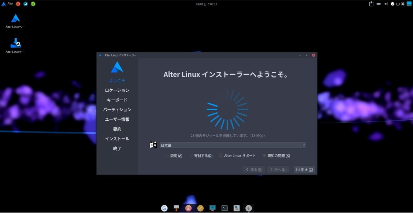413x213 pixels.
Task: Select the ロケーション step in the sidebar
Action: pos(117,90)
